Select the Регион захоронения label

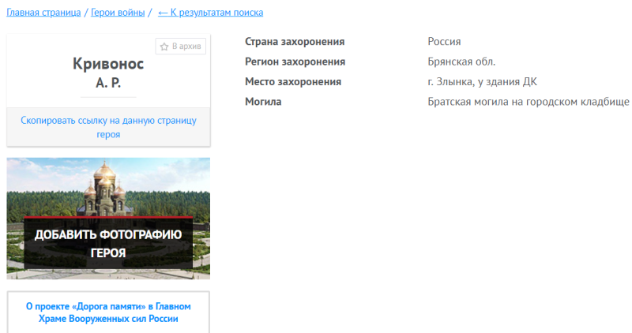pos(295,62)
